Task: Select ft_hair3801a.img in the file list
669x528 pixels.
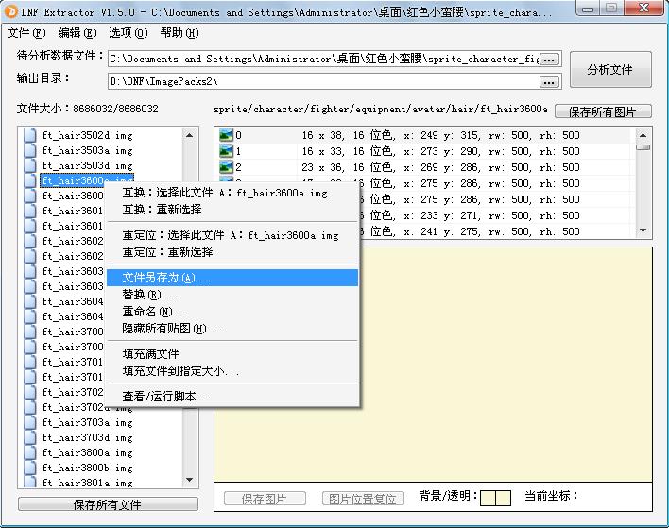Action: (x=87, y=483)
